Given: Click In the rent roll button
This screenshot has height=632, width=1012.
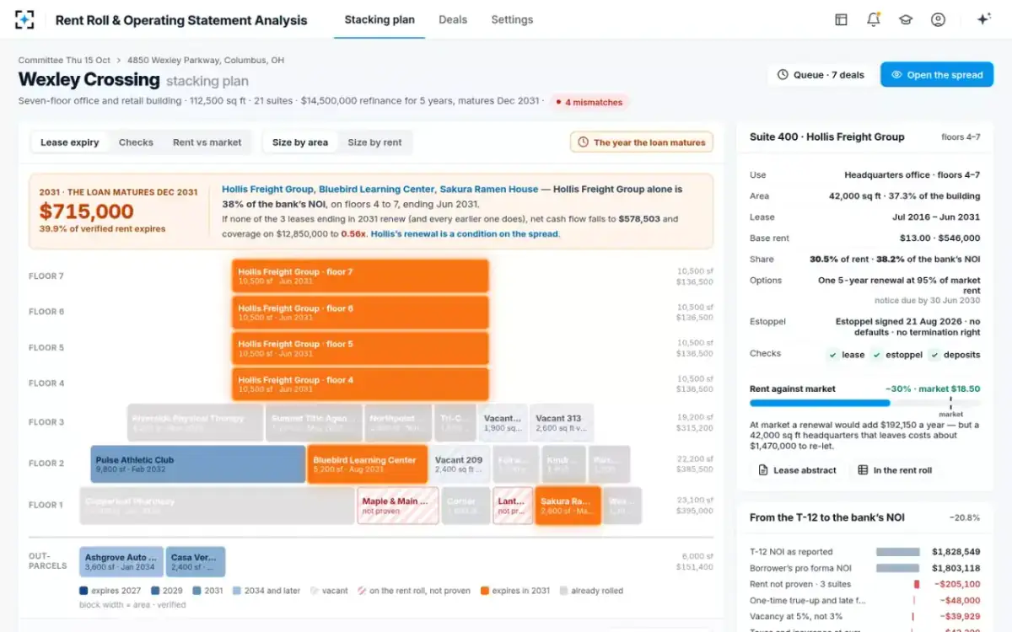Looking at the screenshot, I should tap(895, 470).
